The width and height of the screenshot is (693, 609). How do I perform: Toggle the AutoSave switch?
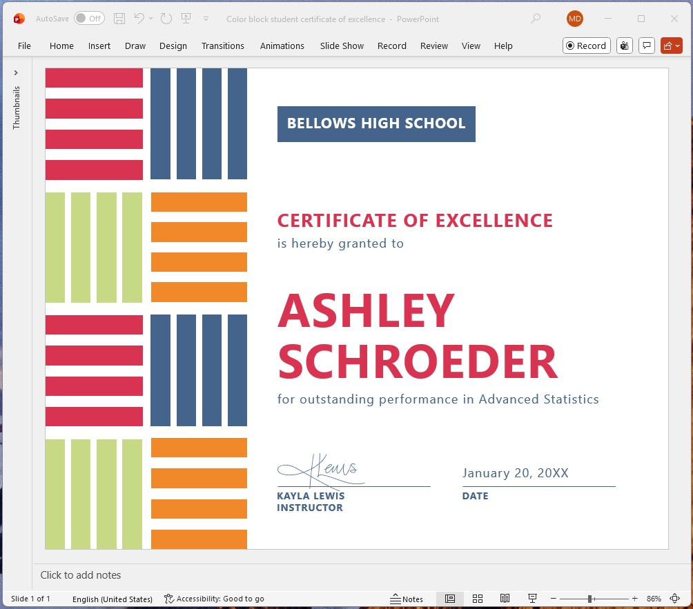point(89,19)
